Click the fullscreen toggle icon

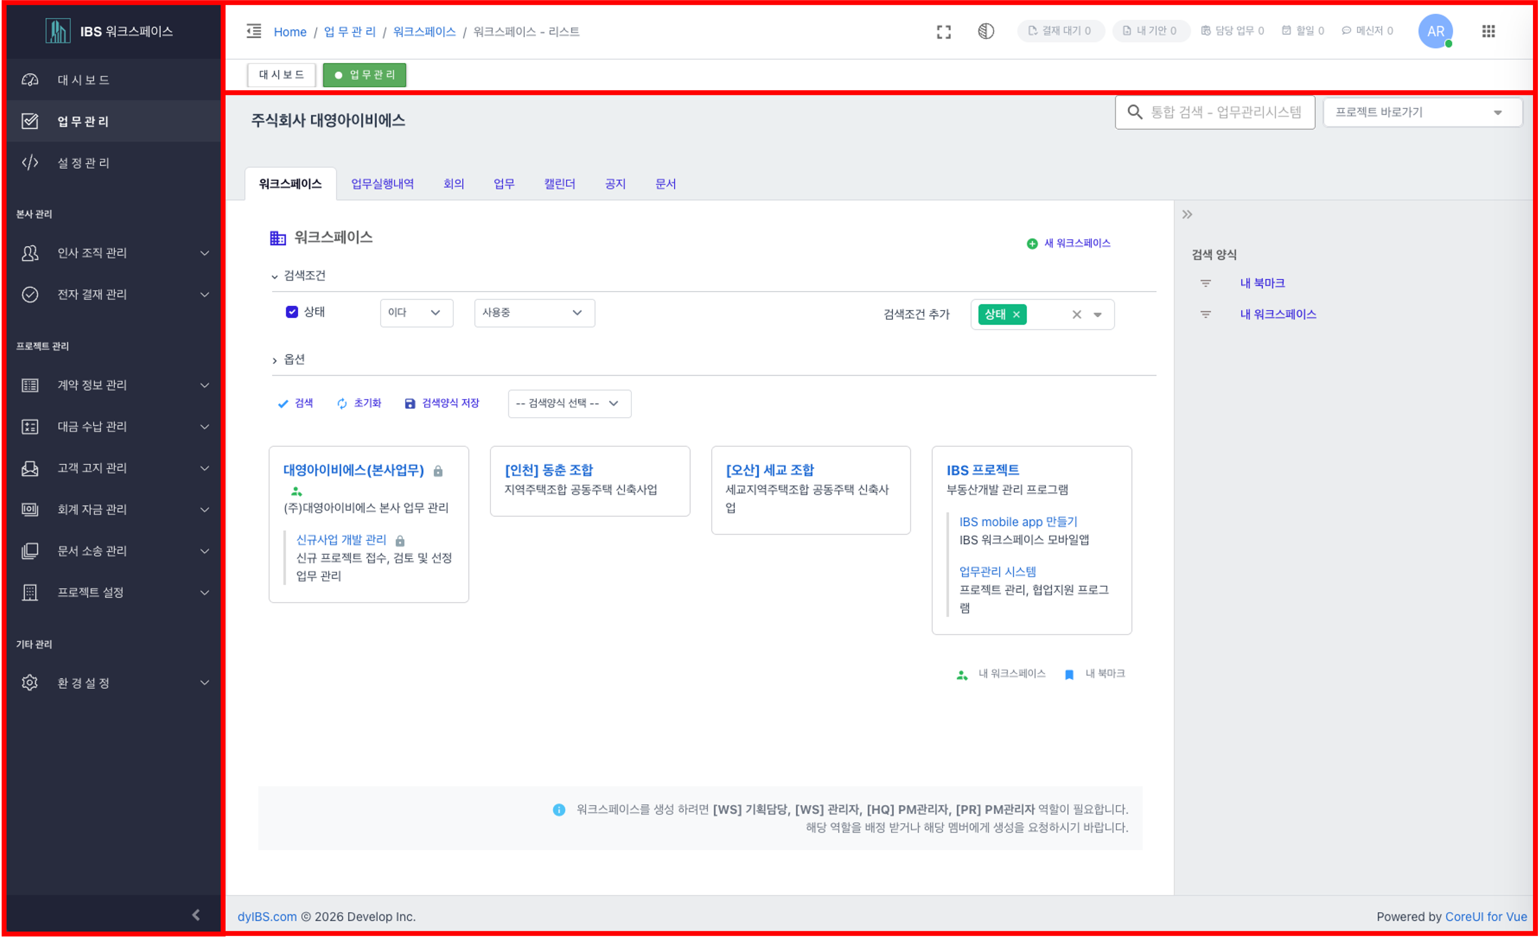click(x=944, y=32)
